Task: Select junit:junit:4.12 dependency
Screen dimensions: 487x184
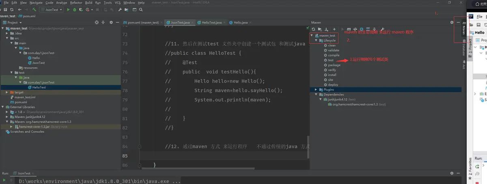Action: click(340, 99)
